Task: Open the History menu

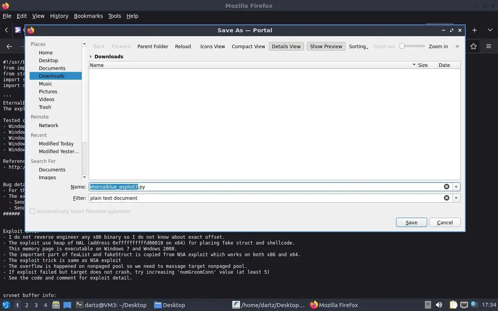Action: pos(59,16)
